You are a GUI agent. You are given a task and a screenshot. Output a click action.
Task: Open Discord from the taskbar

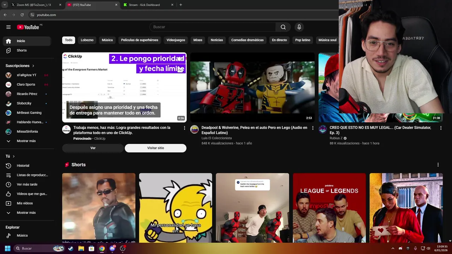[x=112, y=248]
